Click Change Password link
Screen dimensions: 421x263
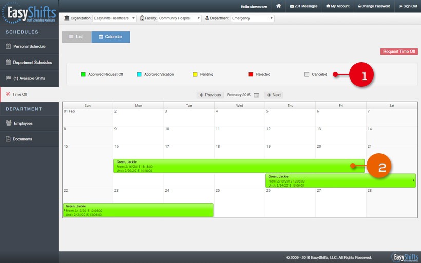[x=374, y=6]
